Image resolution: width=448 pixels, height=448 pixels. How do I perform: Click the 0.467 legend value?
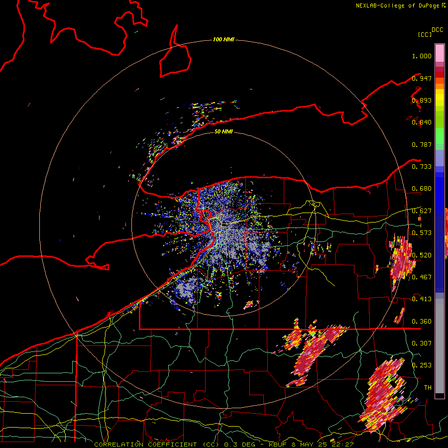(422, 277)
